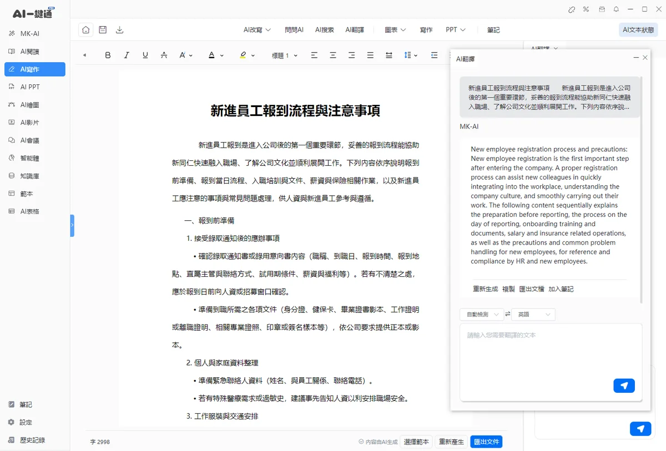This screenshot has width=666, height=451.
Task: Open notifications via the bell icon
Action: (616, 9)
